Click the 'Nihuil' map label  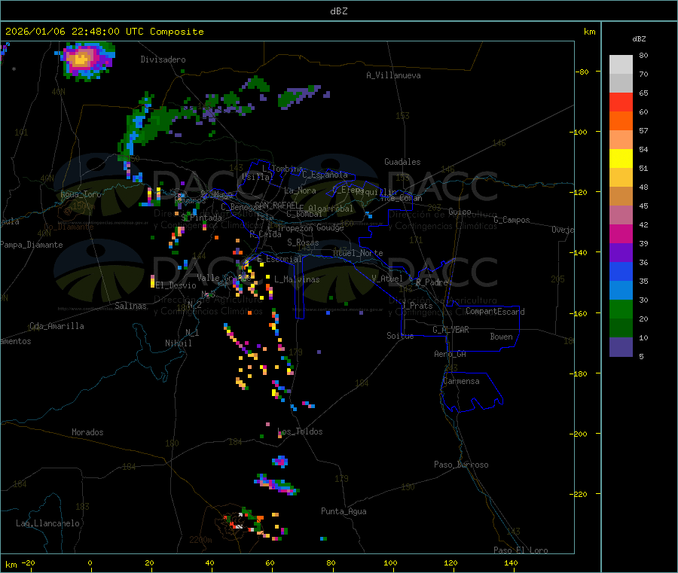click(179, 343)
